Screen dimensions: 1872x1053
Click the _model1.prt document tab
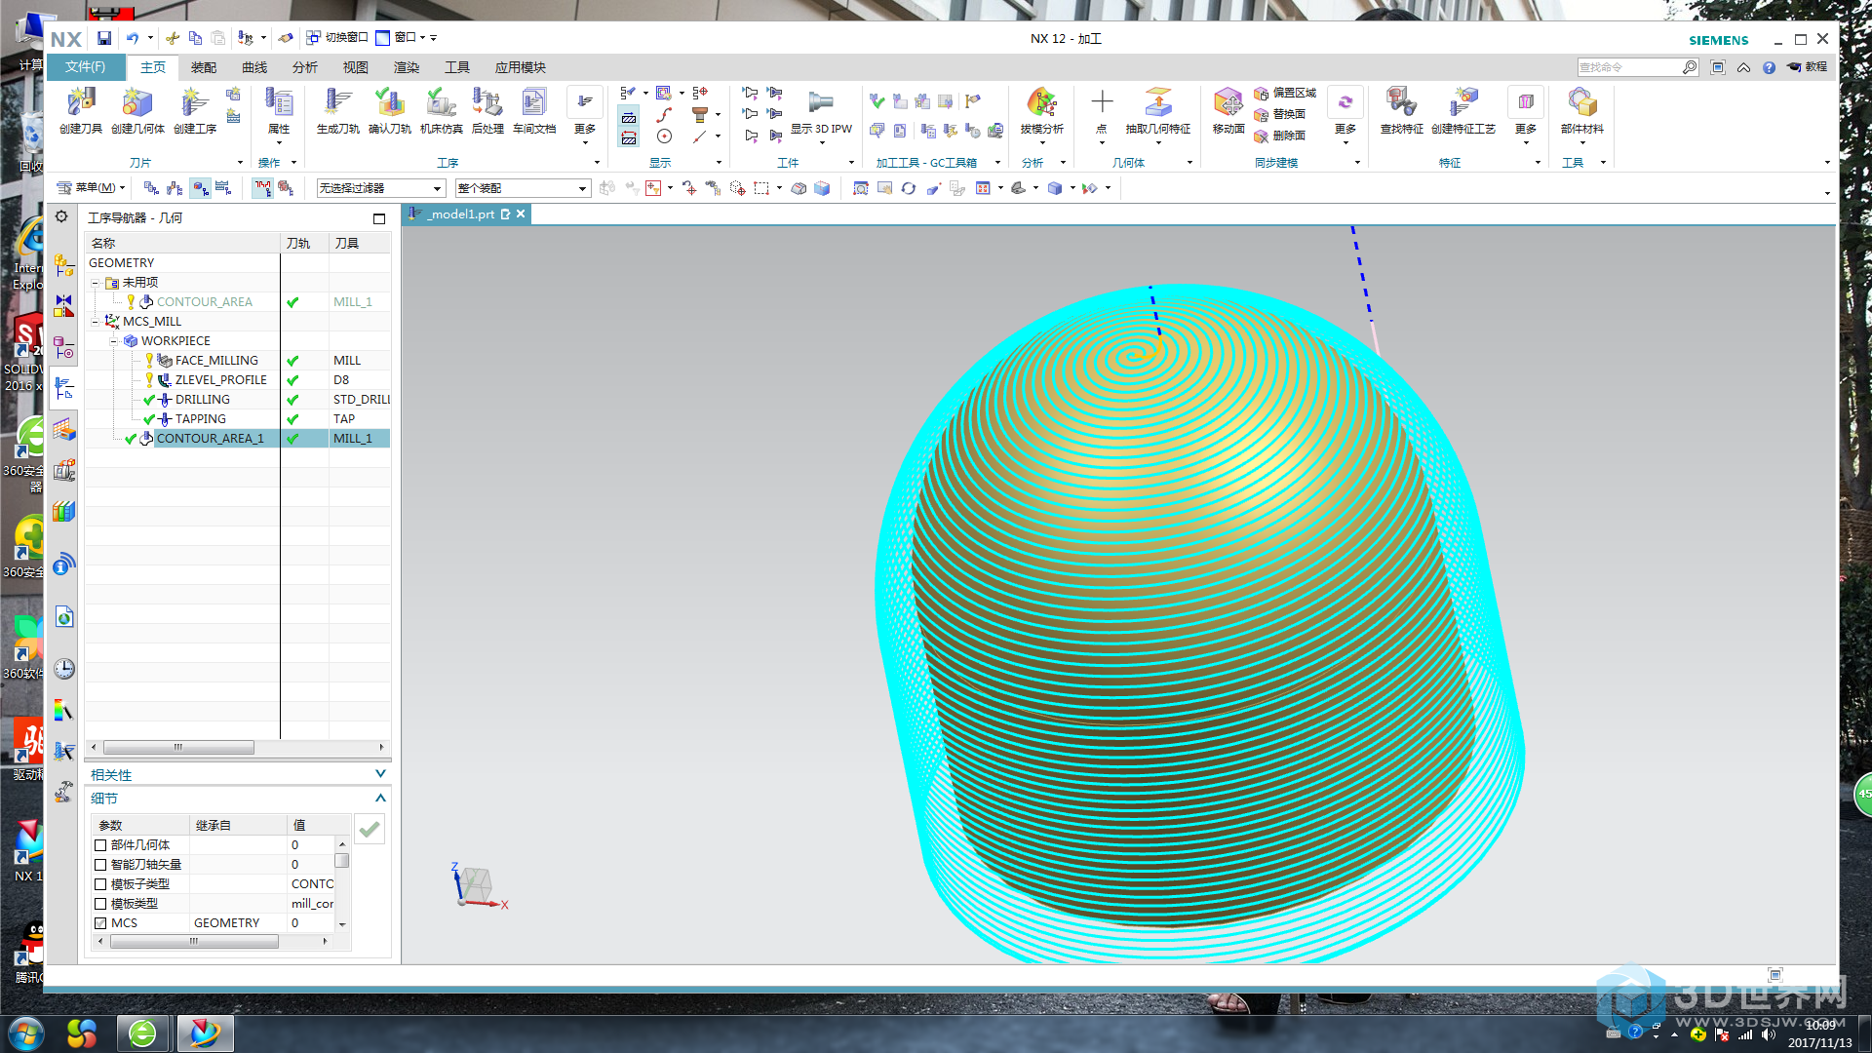(467, 214)
